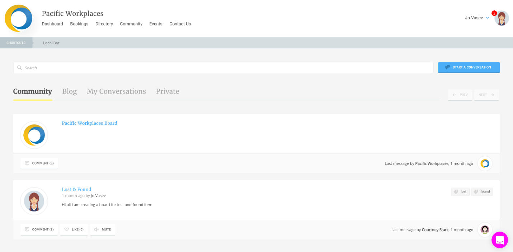This screenshot has height=252, width=513.
Task: Click the Pacific Workplaces Board post avatar
Action: pyautogui.click(x=34, y=135)
